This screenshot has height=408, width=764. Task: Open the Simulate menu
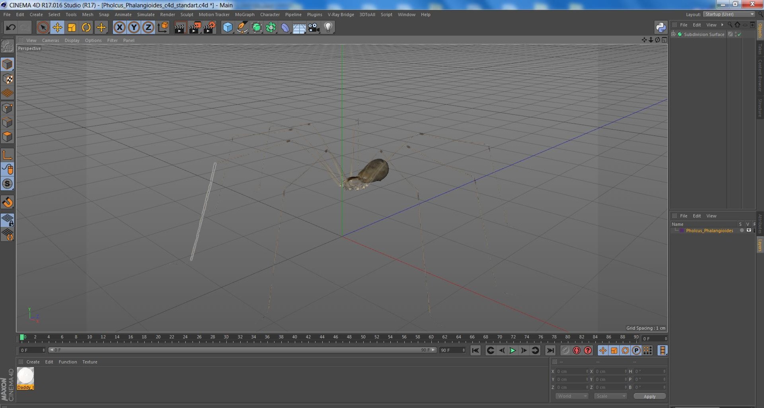(x=146, y=14)
